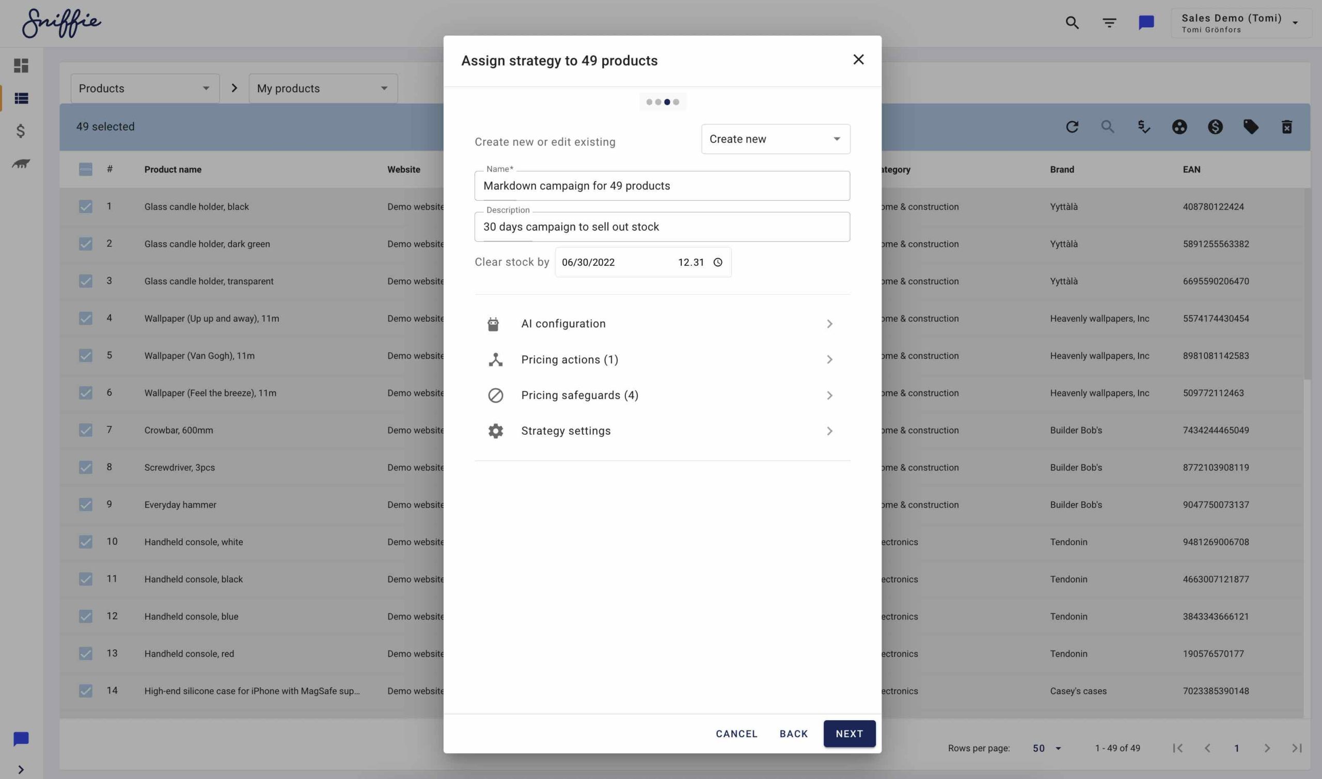Open the dashboard icon in the sidebar
Viewport: 1322px width, 779px height.
pos(21,66)
